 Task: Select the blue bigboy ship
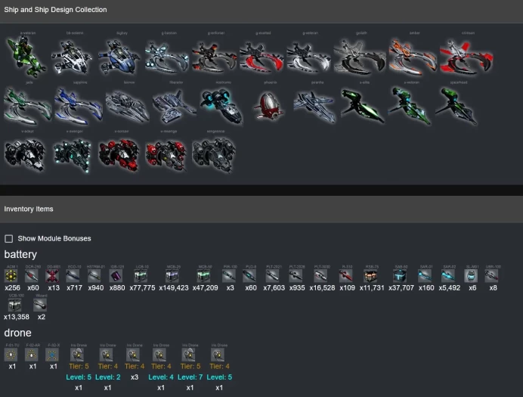click(119, 57)
